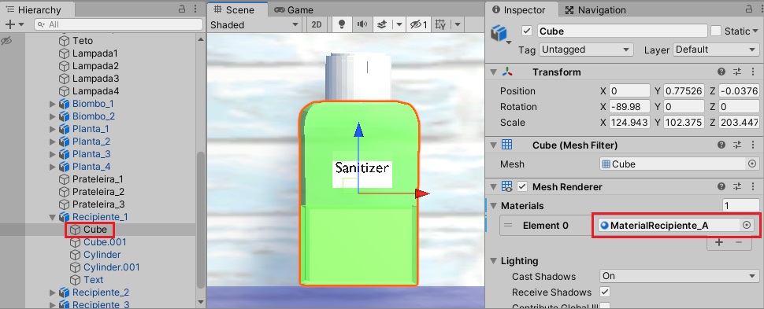The width and height of the screenshot is (764, 309).
Task: Open Cube Mesh Filter help icon
Action: click(721, 145)
